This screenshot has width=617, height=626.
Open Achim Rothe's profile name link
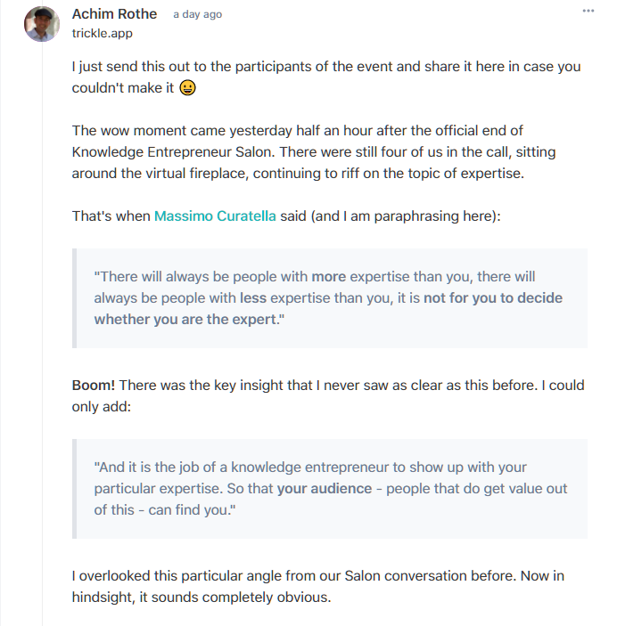(x=114, y=13)
